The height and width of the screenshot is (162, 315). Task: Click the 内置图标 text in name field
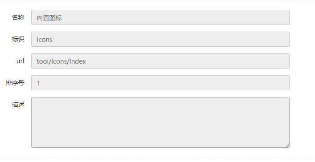(x=49, y=18)
